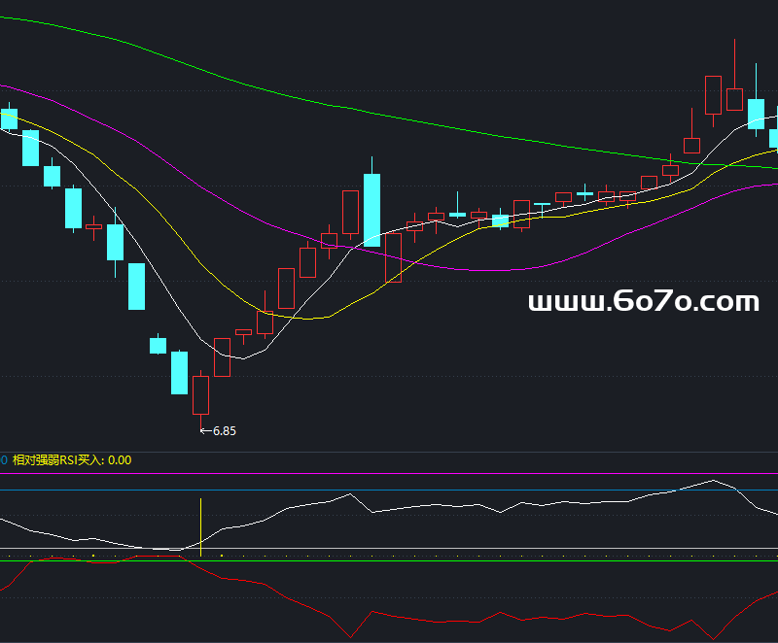
Task: Click the bright yellow dot right of signal line
Action: tap(223, 556)
